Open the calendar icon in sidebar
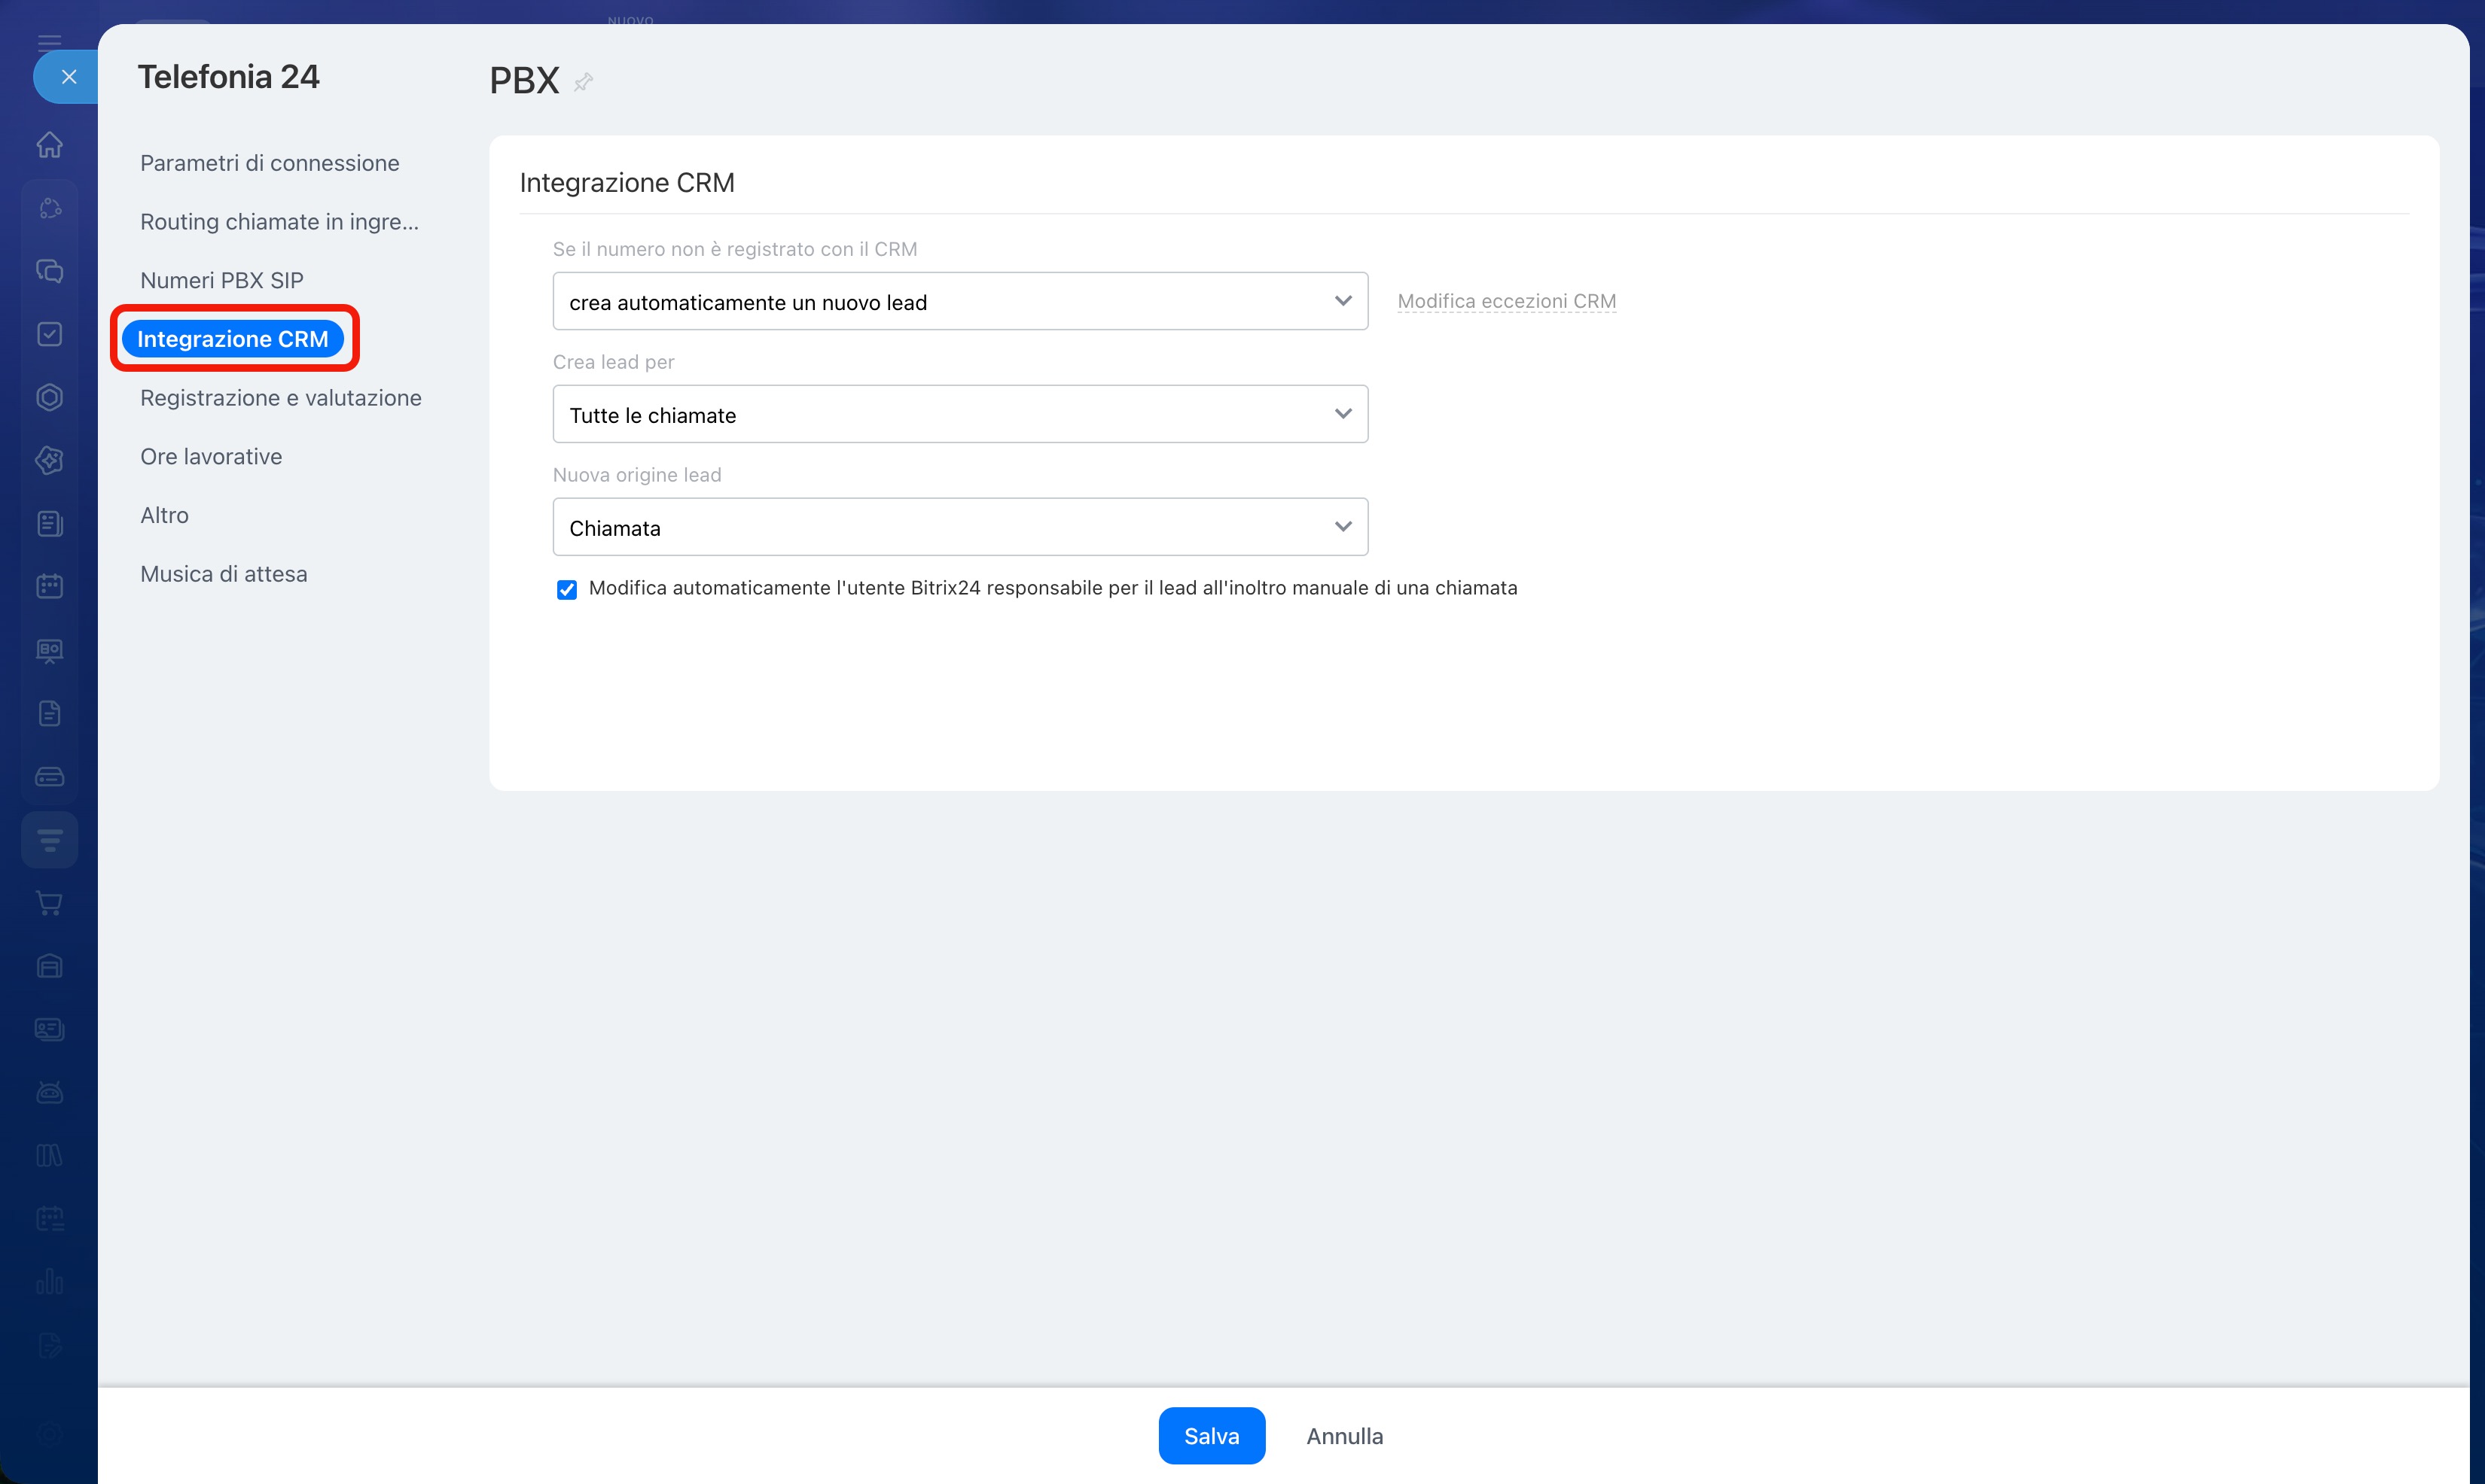This screenshot has width=2485, height=1484. coord(49,586)
